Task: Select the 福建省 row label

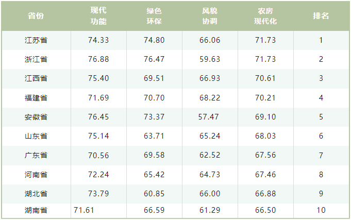Action: click(x=36, y=98)
